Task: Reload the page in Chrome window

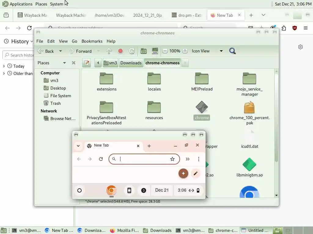Action: (101, 159)
